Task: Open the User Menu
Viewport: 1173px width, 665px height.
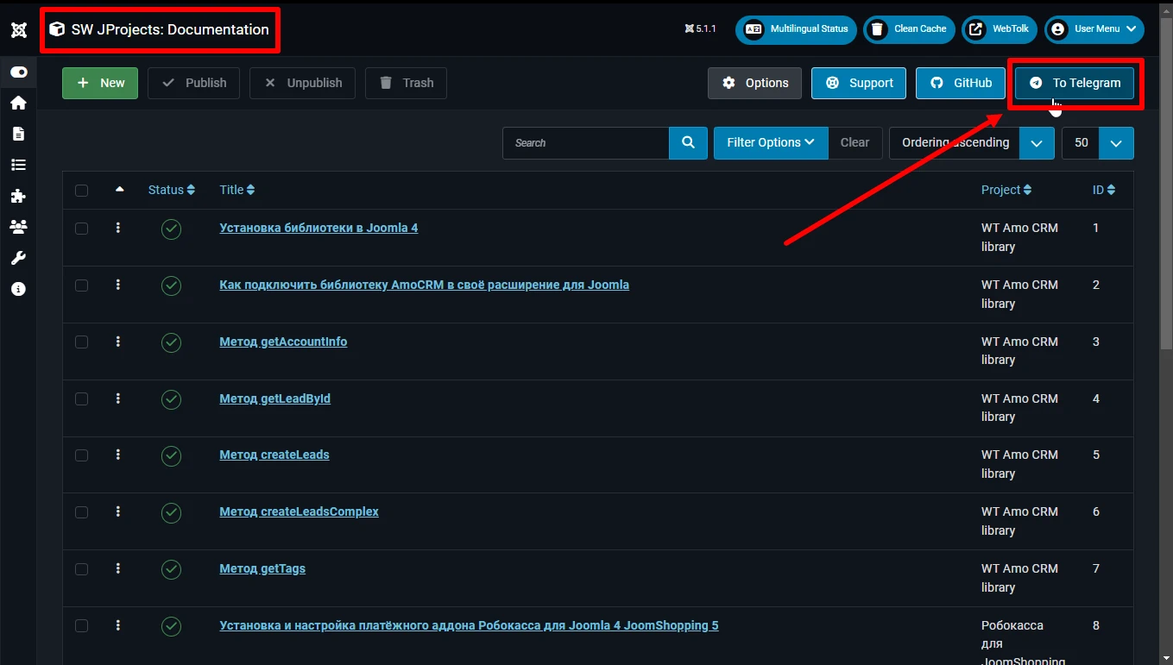Action: pos(1094,29)
